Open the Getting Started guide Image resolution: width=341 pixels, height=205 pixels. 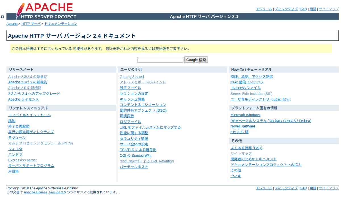[132, 76]
